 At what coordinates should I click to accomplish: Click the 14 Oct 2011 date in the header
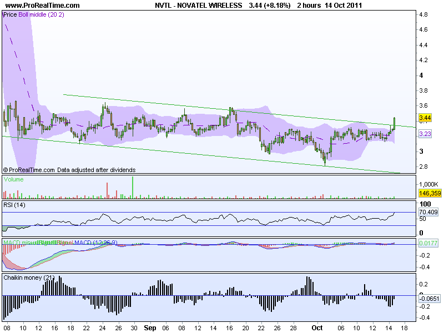pyautogui.click(x=344, y=6)
